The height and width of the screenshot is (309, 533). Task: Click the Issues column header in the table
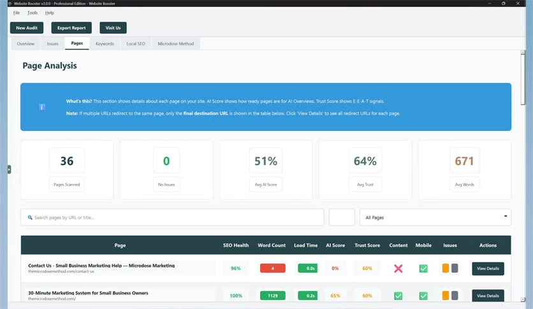coord(449,245)
